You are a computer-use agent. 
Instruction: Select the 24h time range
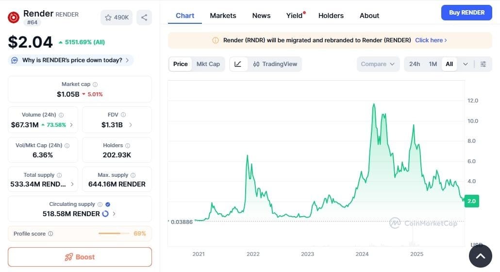tap(415, 64)
